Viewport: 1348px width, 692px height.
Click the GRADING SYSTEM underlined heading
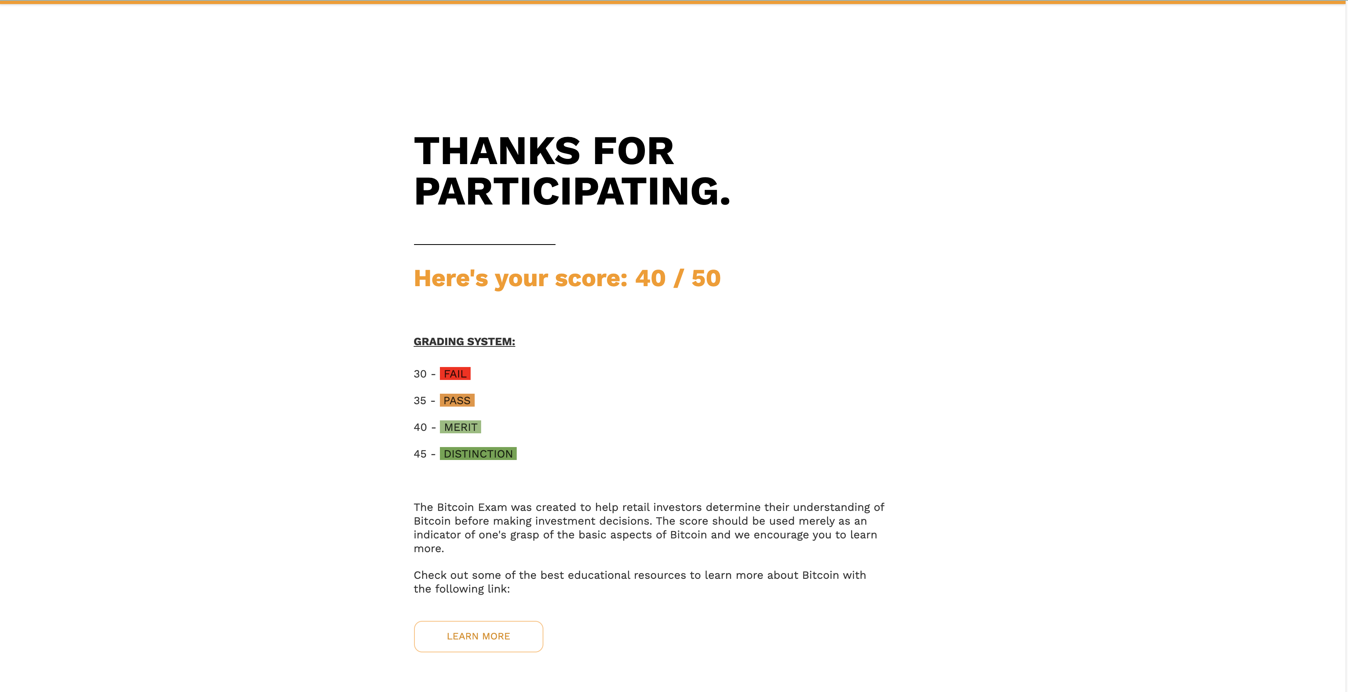pos(464,342)
